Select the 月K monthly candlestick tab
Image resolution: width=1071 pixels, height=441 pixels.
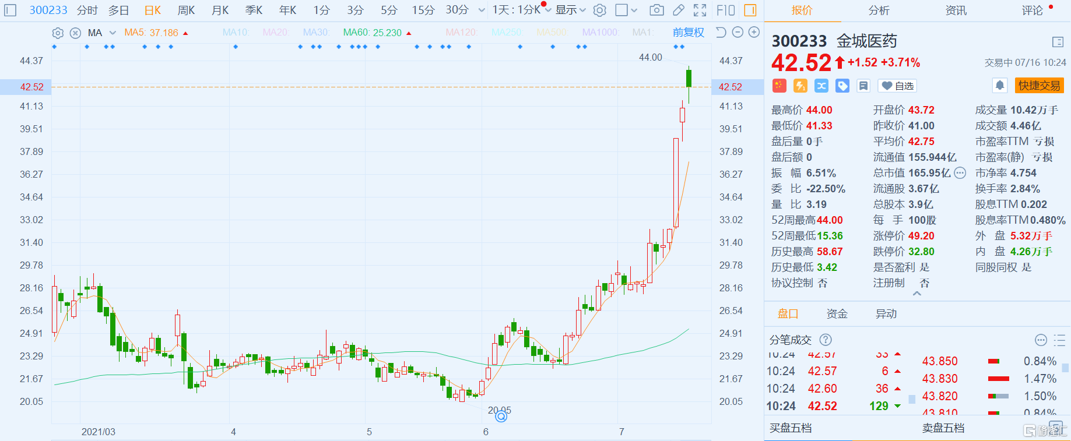pyautogui.click(x=220, y=10)
